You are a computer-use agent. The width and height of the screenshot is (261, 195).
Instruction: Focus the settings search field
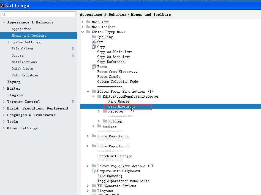[x=38, y=14]
